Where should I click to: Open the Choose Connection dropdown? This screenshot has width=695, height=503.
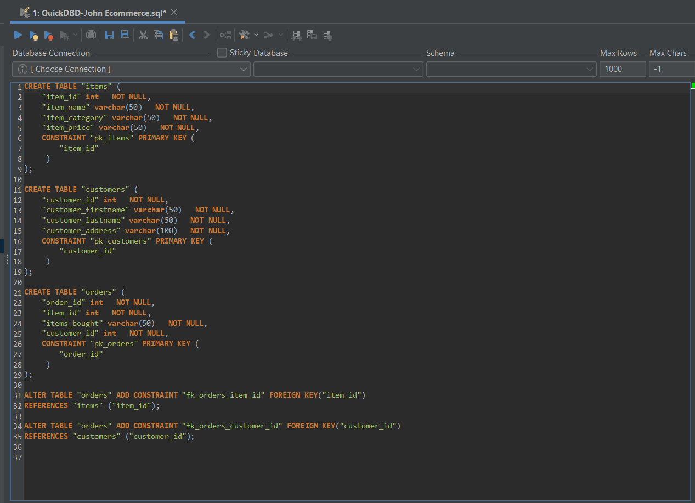131,69
